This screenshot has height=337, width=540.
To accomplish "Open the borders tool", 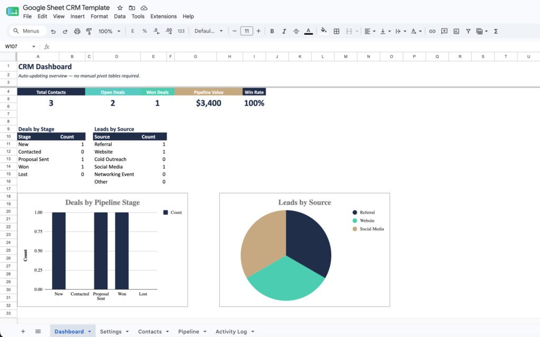I will 336,31.
